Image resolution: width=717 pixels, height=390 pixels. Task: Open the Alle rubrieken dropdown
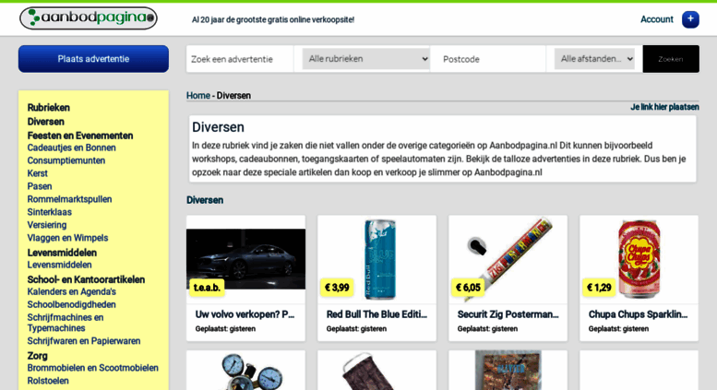(x=365, y=59)
